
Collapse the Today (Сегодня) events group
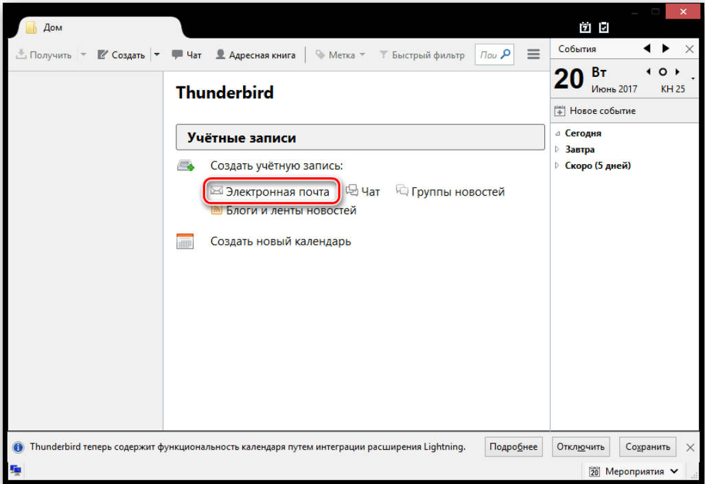(557, 134)
